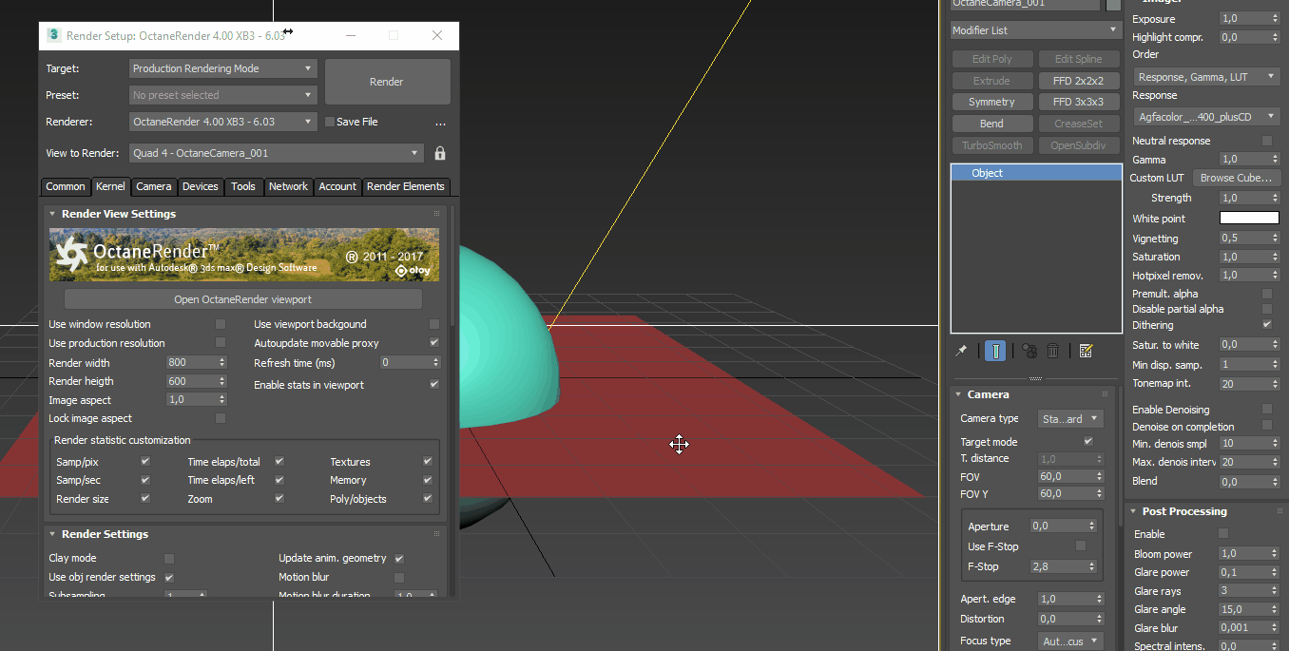The image size is (1289, 651).
Task: Open the Camera type dropdown
Action: pos(1070,418)
